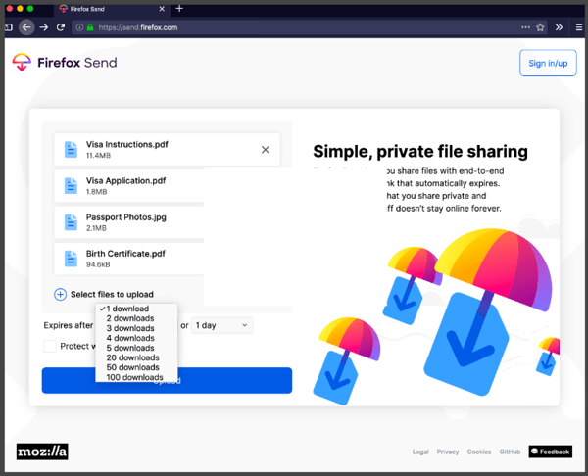Show more toolbar items chevron

(x=560, y=27)
